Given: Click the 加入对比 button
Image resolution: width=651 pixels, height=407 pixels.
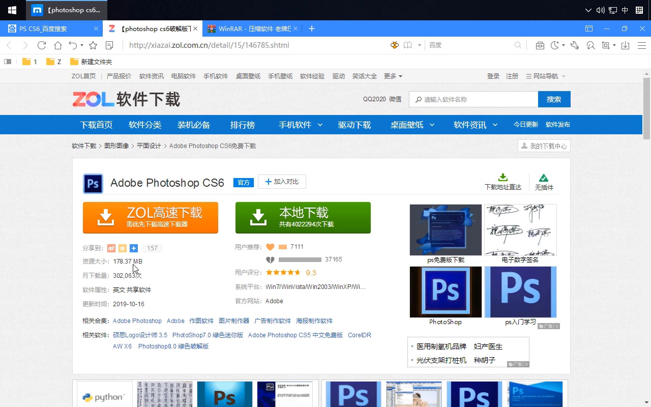Looking at the screenshot, I should pos(282,182).
